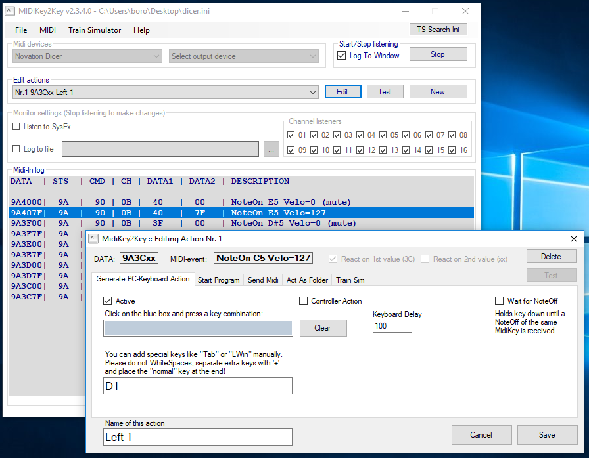Click the Keyboard Delay field showing 100
The image size is (589, 458).
coord(392,326)
